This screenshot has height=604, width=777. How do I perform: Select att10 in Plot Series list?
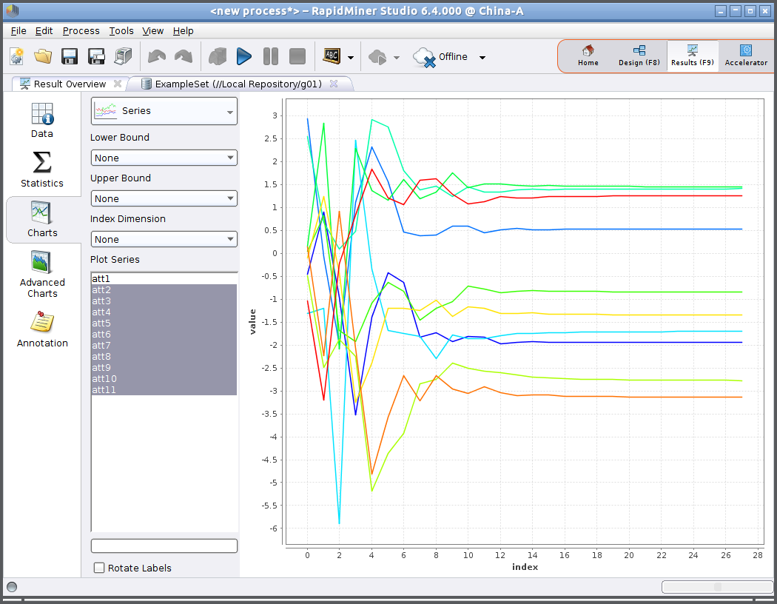pyautogui.click(x=164, y=378)
